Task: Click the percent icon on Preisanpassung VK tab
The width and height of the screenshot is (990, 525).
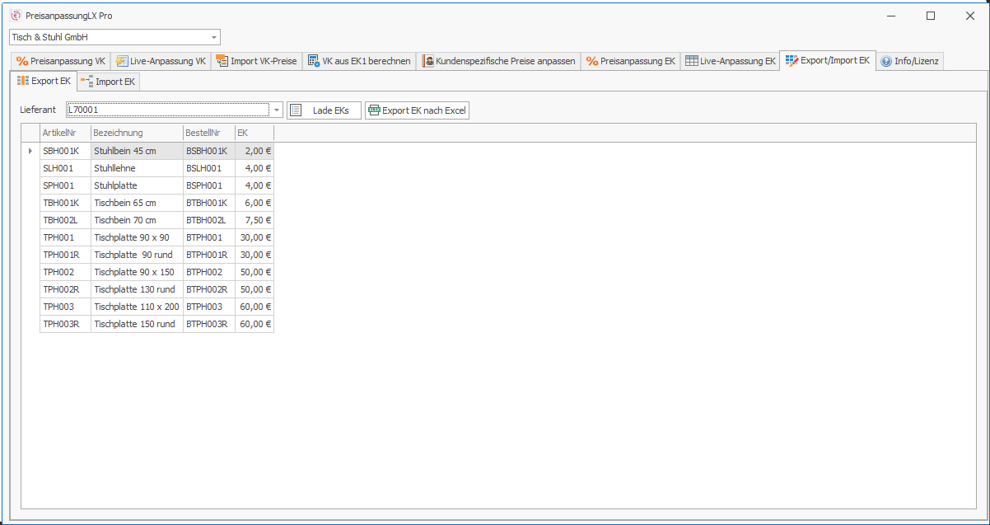Action: (22, 61)
